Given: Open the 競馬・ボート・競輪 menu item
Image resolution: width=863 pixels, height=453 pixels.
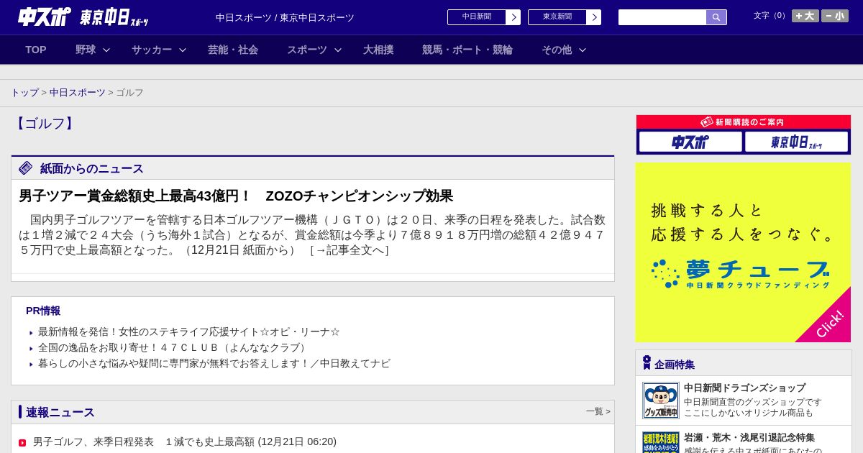Looking at the screenshot, I should click(x=467, y=50).
